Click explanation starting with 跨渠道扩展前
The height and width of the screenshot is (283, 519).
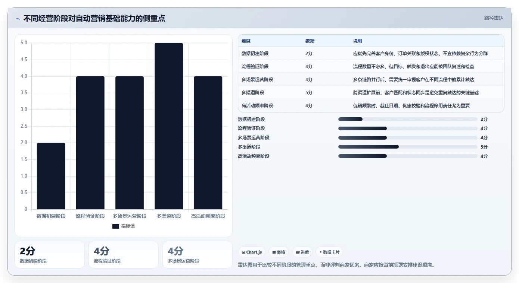pyautogui.click(x=416, y=93)
